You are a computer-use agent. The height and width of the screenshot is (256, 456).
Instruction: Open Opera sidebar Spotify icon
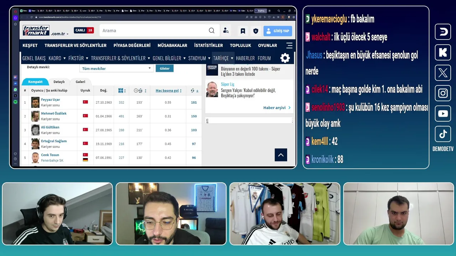click(x=15, y=102)
